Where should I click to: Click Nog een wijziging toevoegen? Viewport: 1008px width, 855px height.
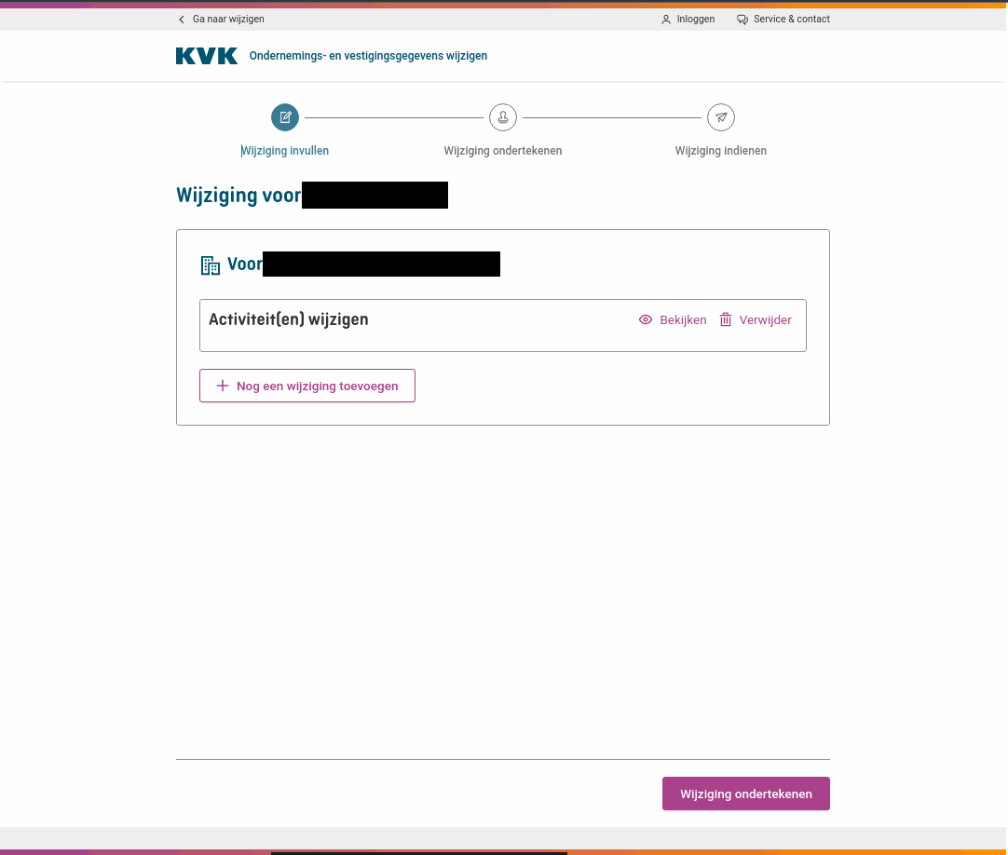[306, 385]
